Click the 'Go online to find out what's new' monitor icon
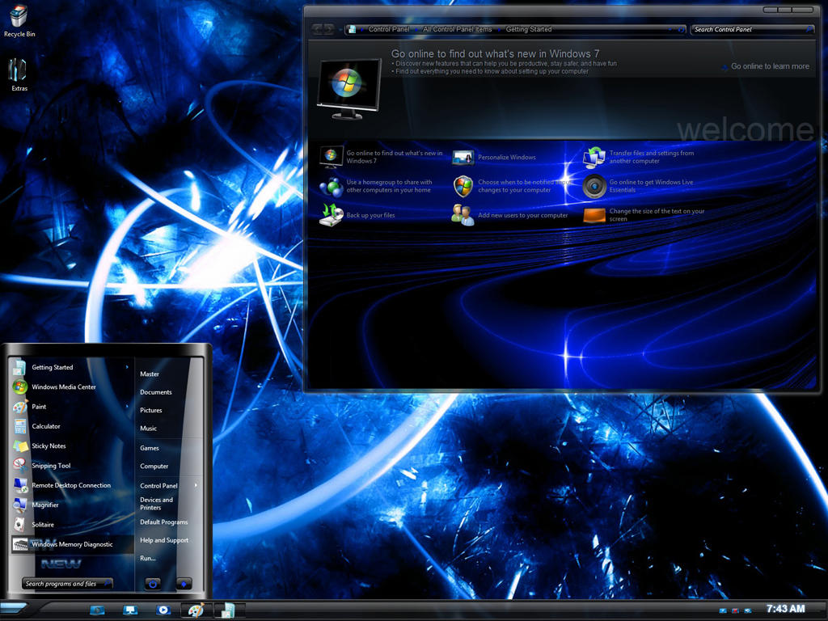 tap(332, 157)
